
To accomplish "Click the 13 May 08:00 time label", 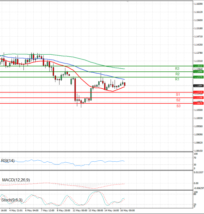I will click(x=96, y=211).
